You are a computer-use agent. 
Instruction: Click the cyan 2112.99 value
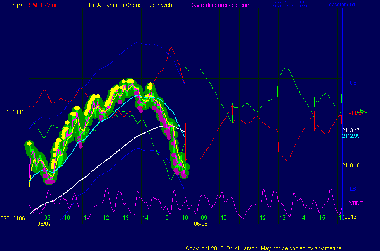(x=351, y=136)
